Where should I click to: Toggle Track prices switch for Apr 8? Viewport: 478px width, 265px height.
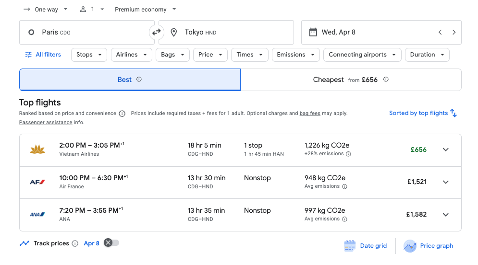click(111, 243)
